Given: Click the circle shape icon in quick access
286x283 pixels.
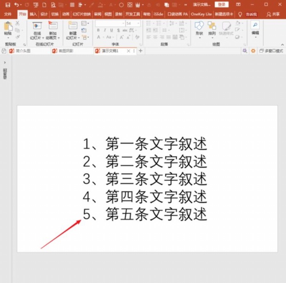Looking at the screenshot, I should coord(121,5).
